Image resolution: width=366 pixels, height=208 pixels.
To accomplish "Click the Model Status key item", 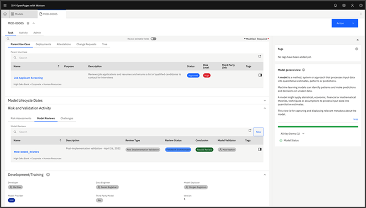I will tap(291, 141).
